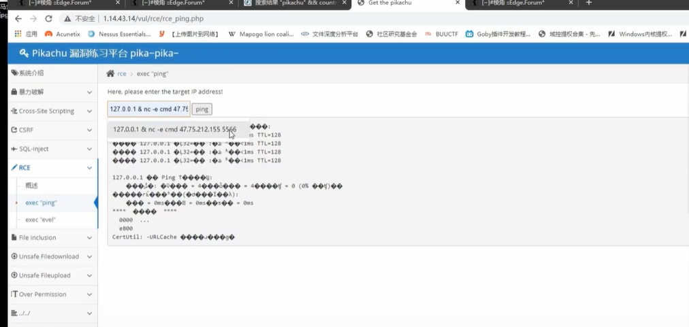Choose the nc -e cmd autocomplete suggestion
The image size is (689, 327).
178,129
